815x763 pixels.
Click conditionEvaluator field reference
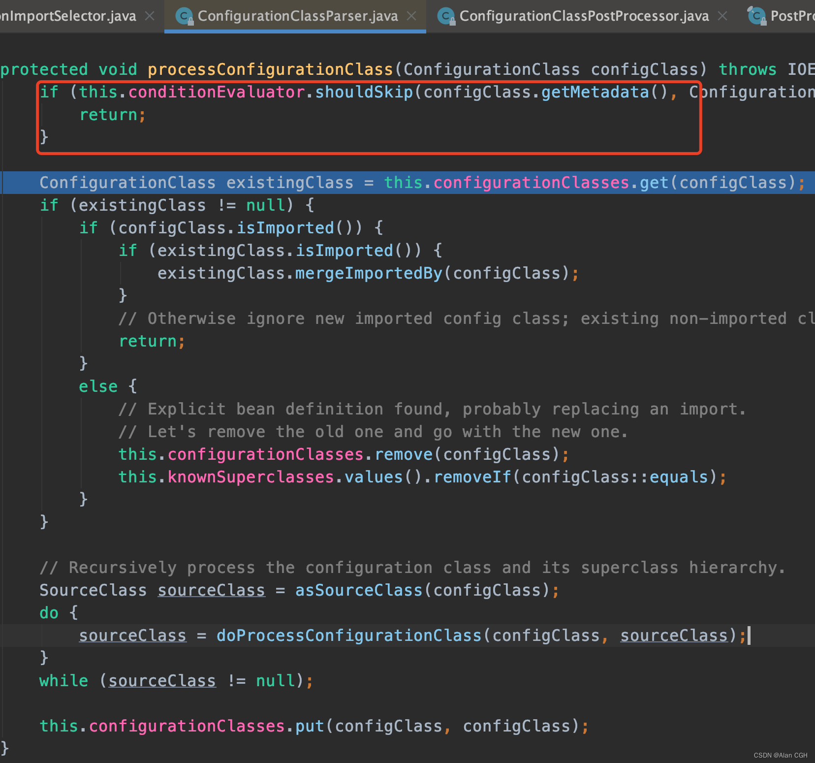coord(217,92)
